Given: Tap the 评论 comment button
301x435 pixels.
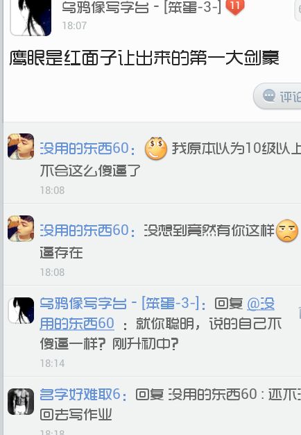Looking at the screenshot, I should click(277, 96).
